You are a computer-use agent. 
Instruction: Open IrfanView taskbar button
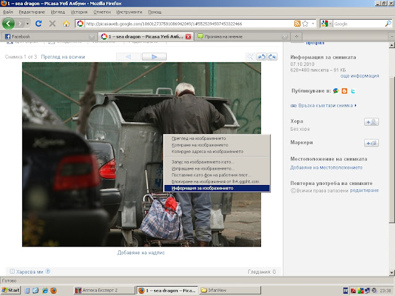(230, 290)
